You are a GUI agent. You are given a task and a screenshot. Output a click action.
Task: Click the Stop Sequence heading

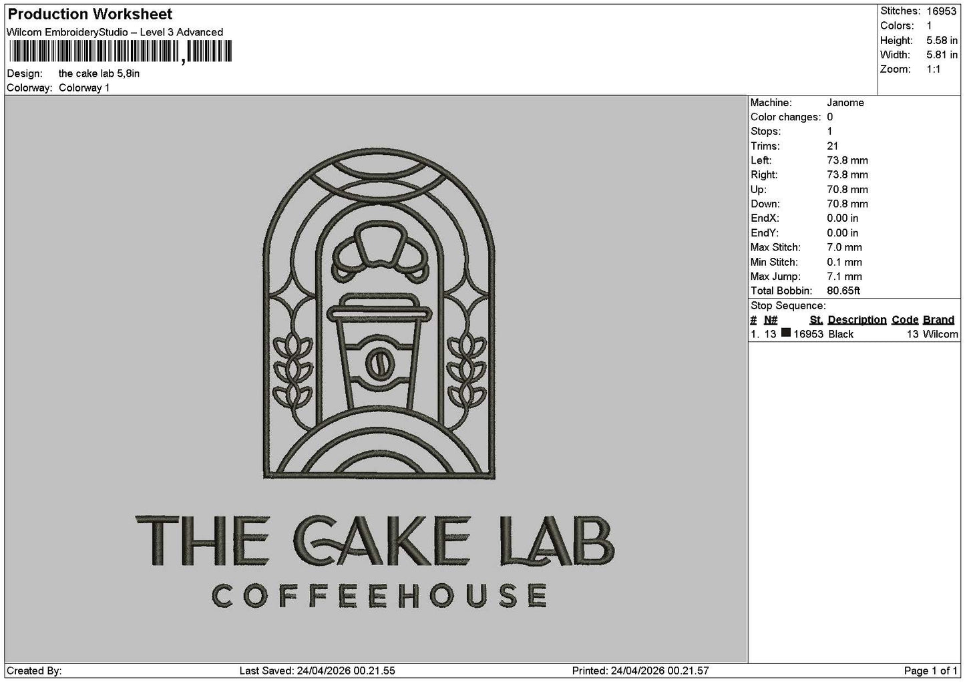tap(788, 306)
